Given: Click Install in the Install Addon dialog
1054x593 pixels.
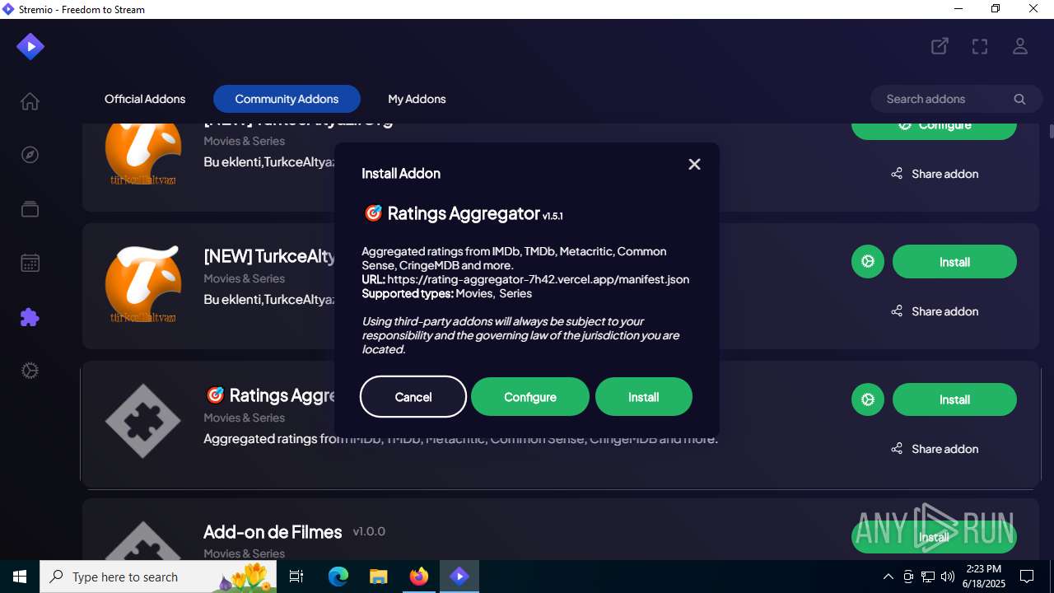Looking at the screenshot, I should click(644, 397).
